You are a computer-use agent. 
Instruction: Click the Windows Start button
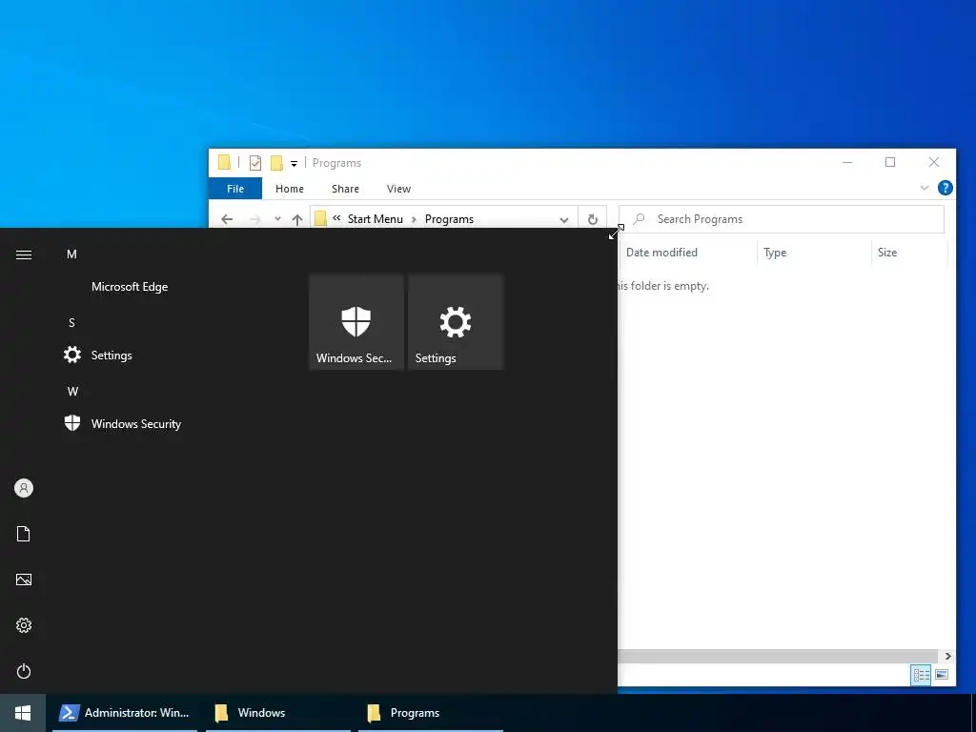pos(23,713)
